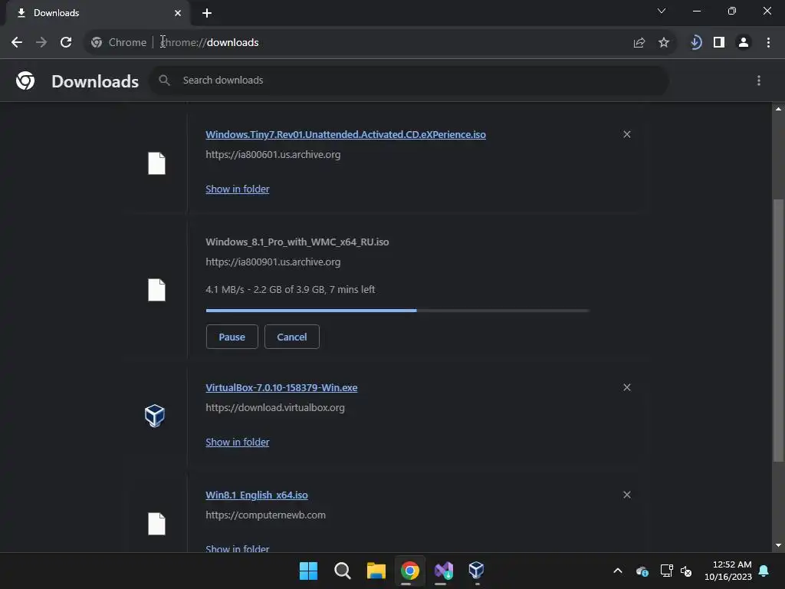
Task: Open taskbar Search
Action: pyautogui.click(x=343, y=571)
